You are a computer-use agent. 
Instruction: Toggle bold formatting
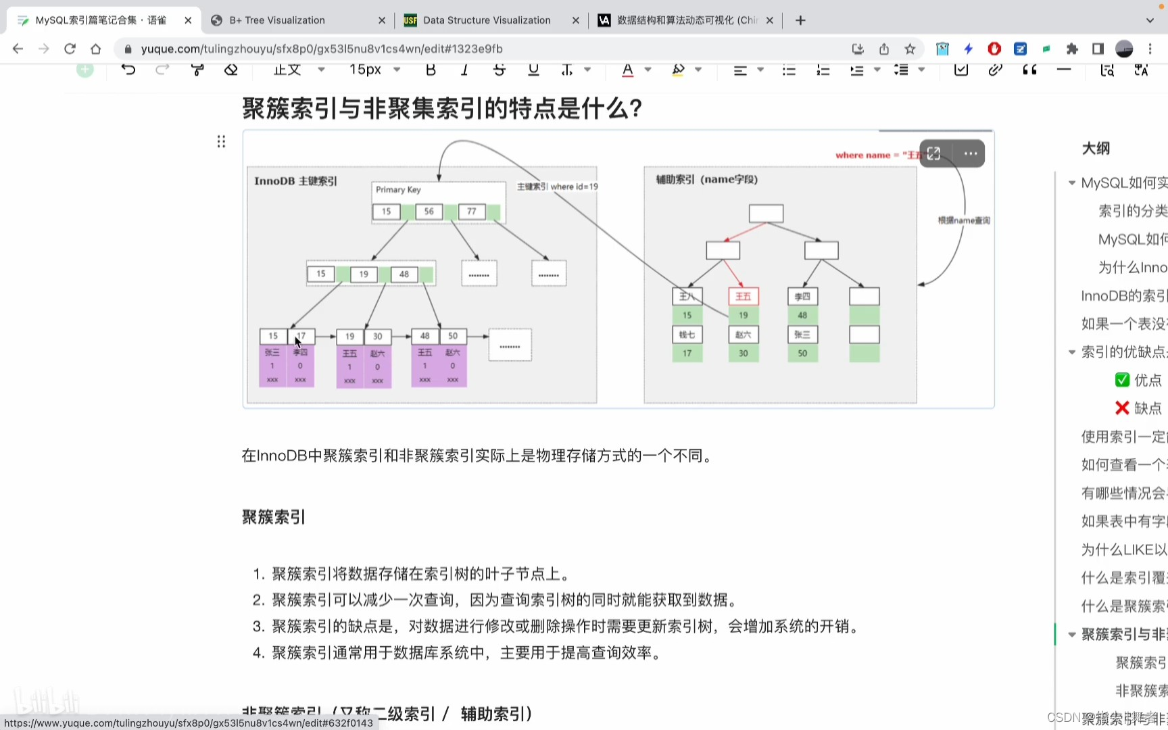click(x=431, y=69)
